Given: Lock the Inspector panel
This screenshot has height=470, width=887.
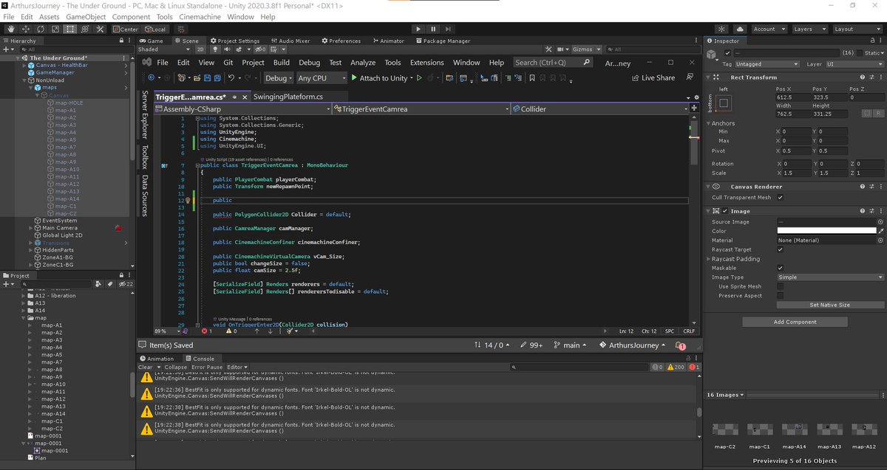Looking at the screenshot, I should click(x=871, y=41).
